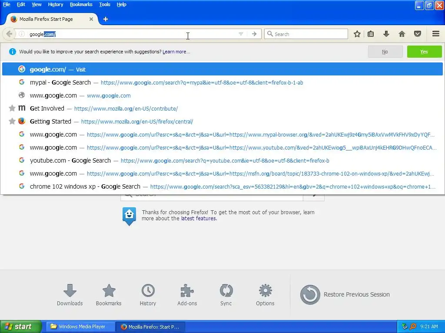Select mypal - Google Search suggestion
445x333 pixels.
222,82
